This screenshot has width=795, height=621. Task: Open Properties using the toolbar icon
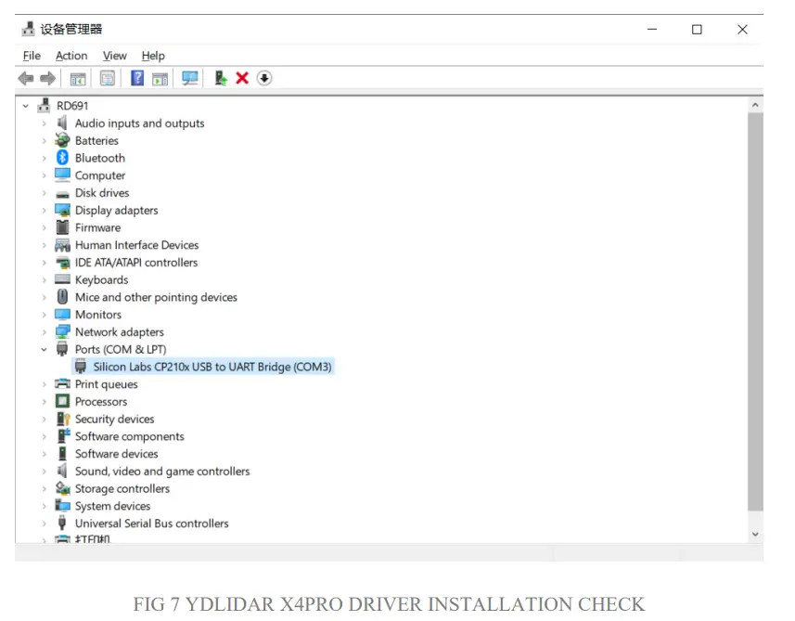(108, 78)
